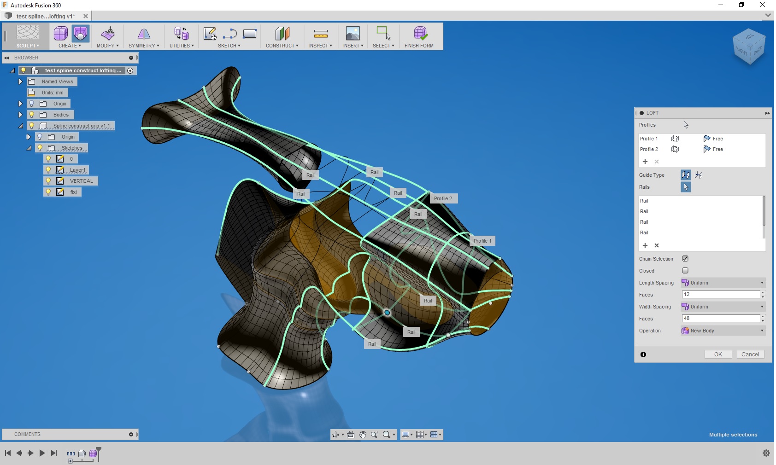The image size is (776, 465).
Task: Open Width Spacing Uniform dropdown
Action: click(723, 307)
